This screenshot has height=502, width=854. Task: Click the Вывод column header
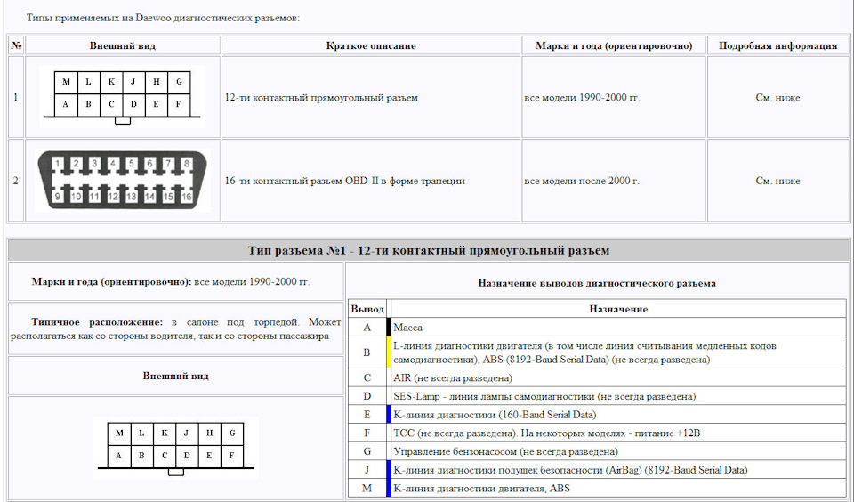(367, 309)
